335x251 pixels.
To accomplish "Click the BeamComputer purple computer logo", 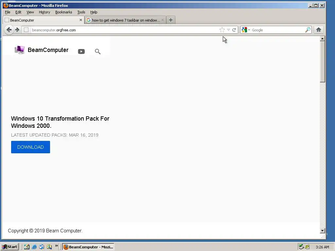I will point(19,50).
